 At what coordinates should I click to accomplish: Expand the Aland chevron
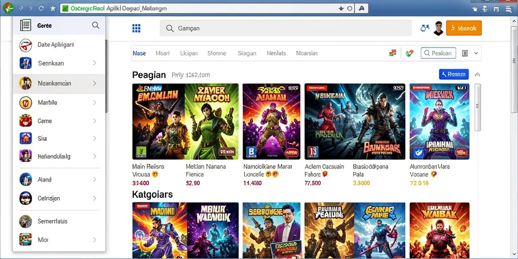coord(95,180)
